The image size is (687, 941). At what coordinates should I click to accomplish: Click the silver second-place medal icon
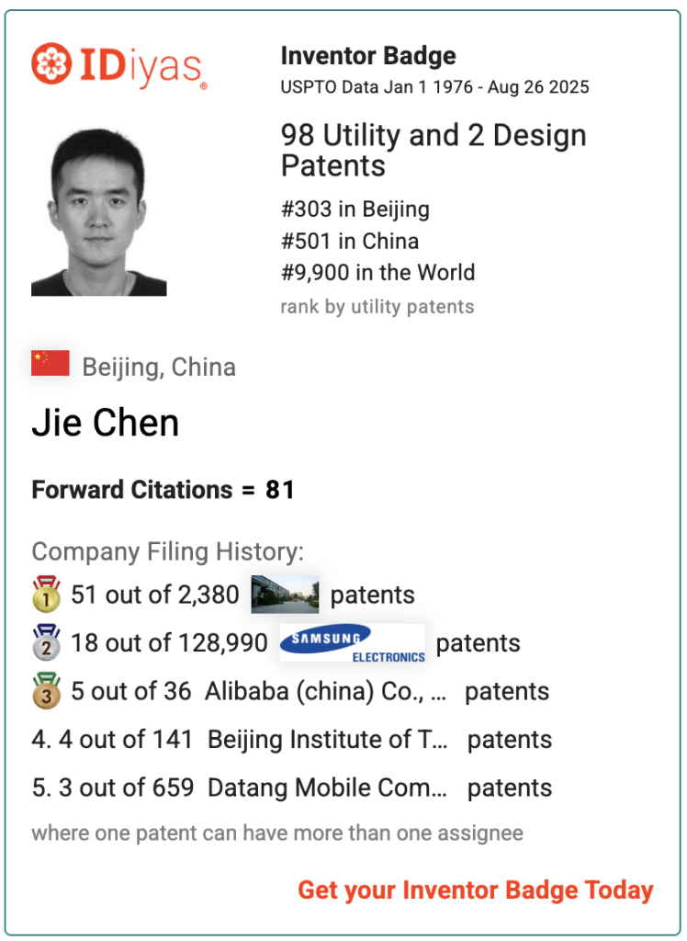pyautogui.click(x=46, y=642)
